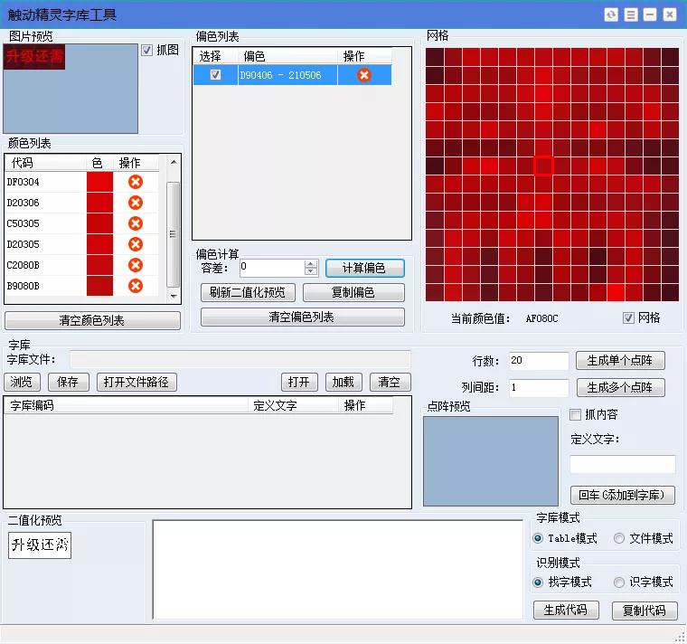
Task: Click the 复制偏色 button
Action: [353, 292]
